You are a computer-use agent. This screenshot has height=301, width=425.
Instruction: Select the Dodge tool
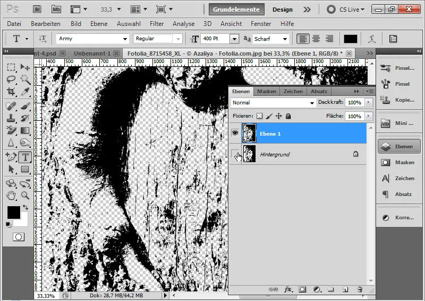coord(25,143)
